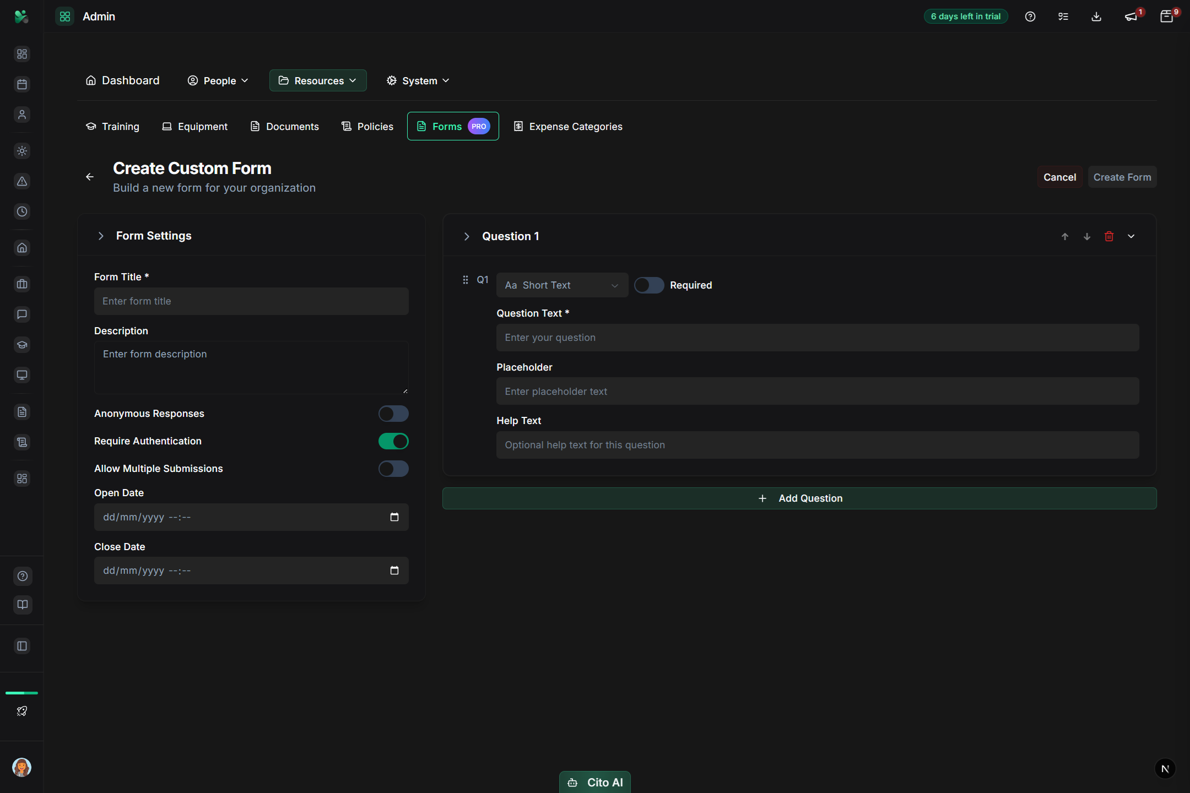The height and width of the screenshot is (793, 1190).
Task: Delete Question 1 with the trash icon
Action: click(x=1109, y=236)
